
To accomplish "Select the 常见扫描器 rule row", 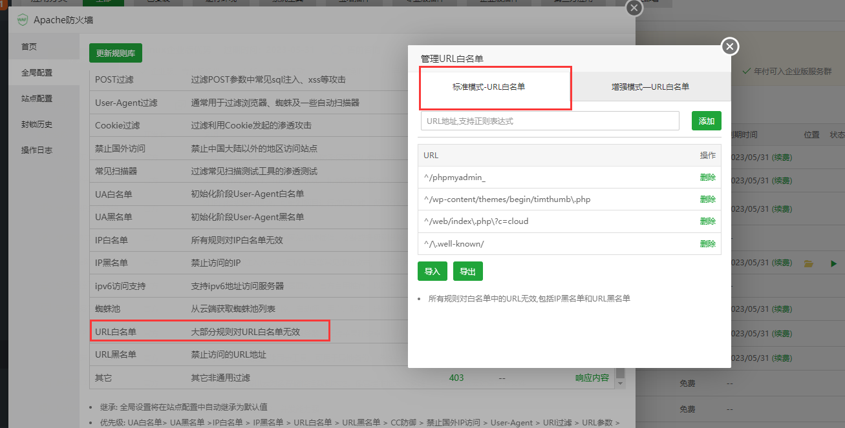I will point(248,171).
